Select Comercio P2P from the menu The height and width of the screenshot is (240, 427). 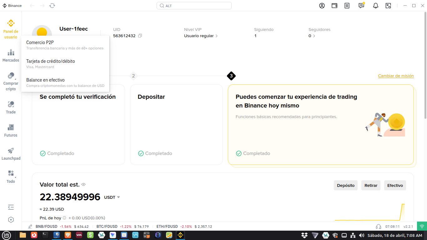(65, 45)
